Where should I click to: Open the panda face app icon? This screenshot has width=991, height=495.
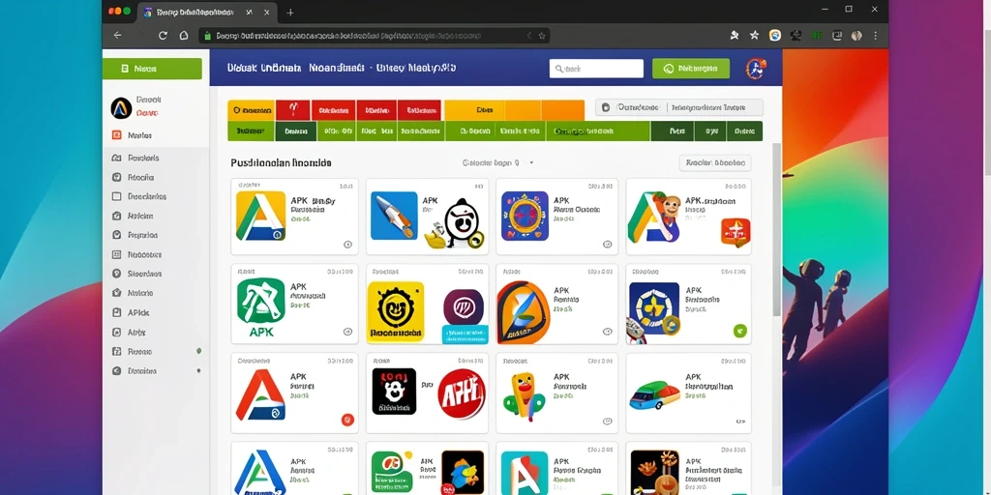click(x=462, y=221)
